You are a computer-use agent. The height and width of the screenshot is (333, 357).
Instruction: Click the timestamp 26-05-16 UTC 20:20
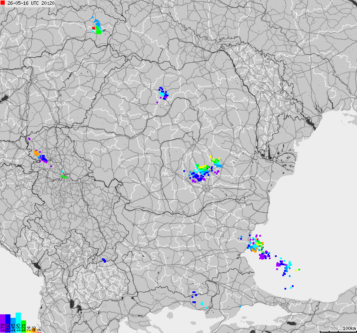[x=31, y=3]
